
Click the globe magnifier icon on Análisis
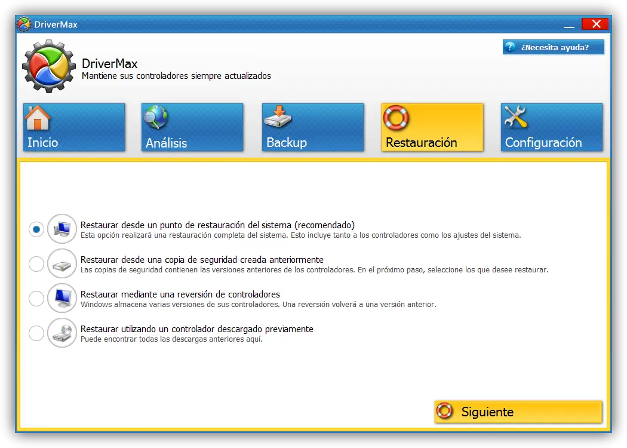156,117
